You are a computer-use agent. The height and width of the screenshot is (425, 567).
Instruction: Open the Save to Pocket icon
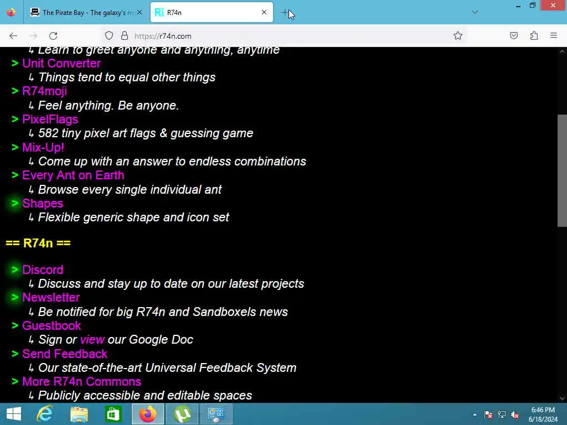click(x=513, y=36)
